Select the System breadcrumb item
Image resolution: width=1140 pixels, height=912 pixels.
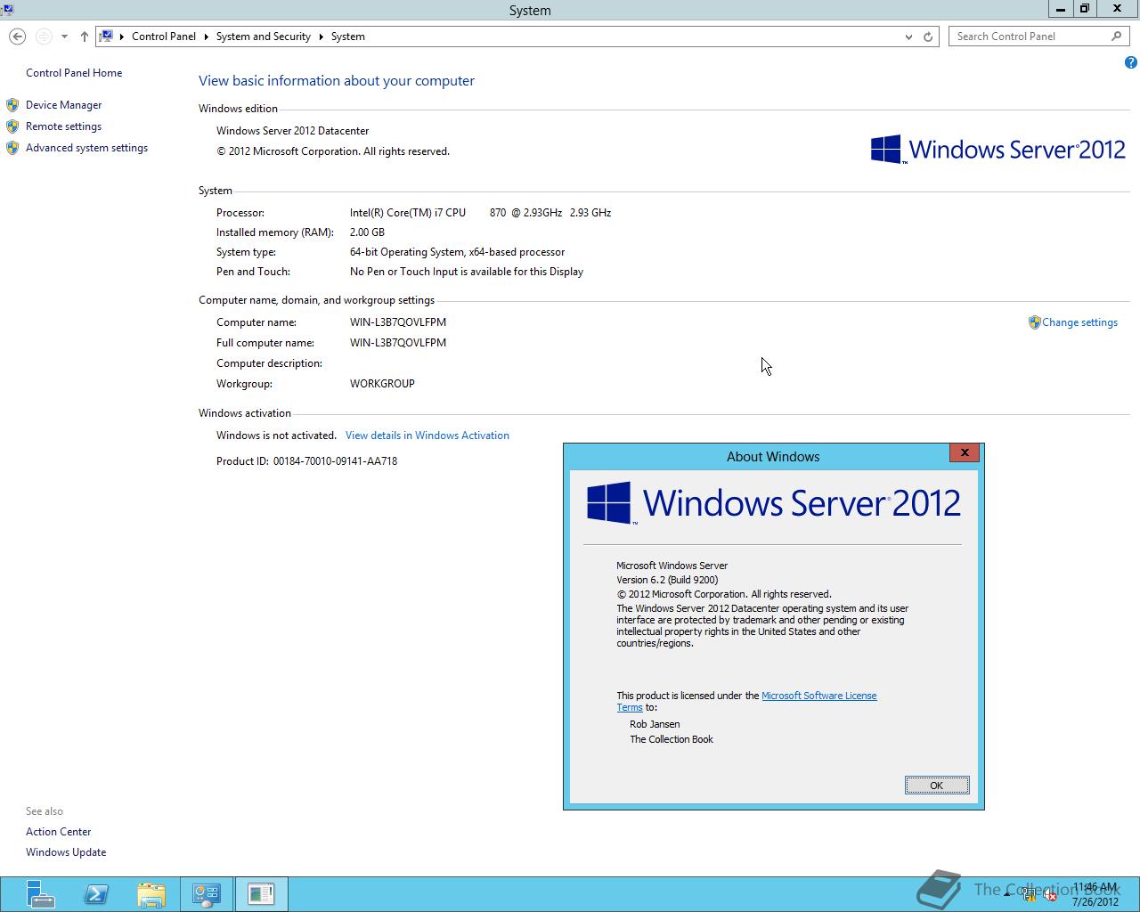(x=348, y=37)
